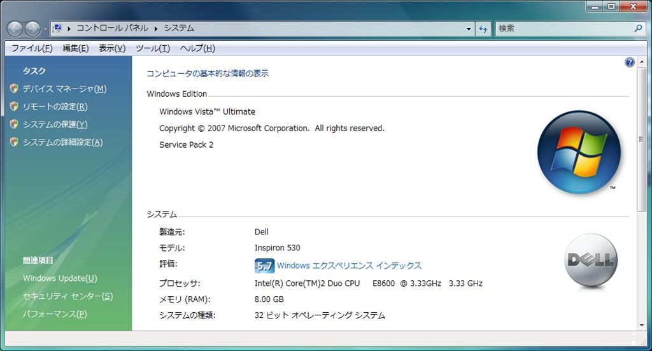Click the blue help question mark icon

tap(630, 62)
